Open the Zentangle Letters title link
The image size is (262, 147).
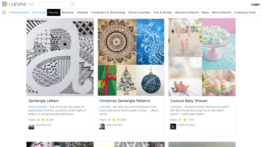pos(43,101)
